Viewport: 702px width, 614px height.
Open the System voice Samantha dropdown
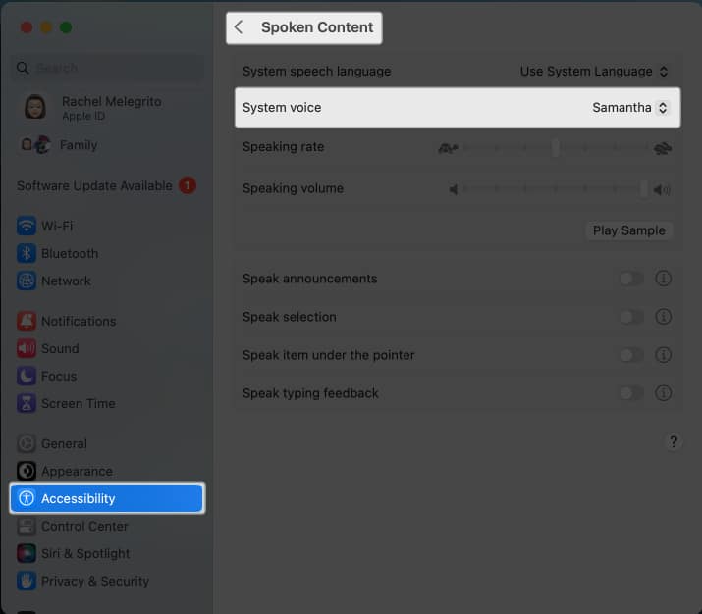(x=630, y=108)
